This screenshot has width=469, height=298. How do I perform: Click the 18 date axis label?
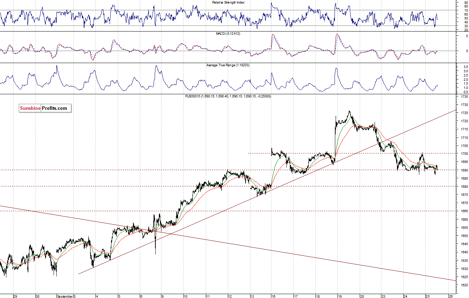click(x=318, y=296)
